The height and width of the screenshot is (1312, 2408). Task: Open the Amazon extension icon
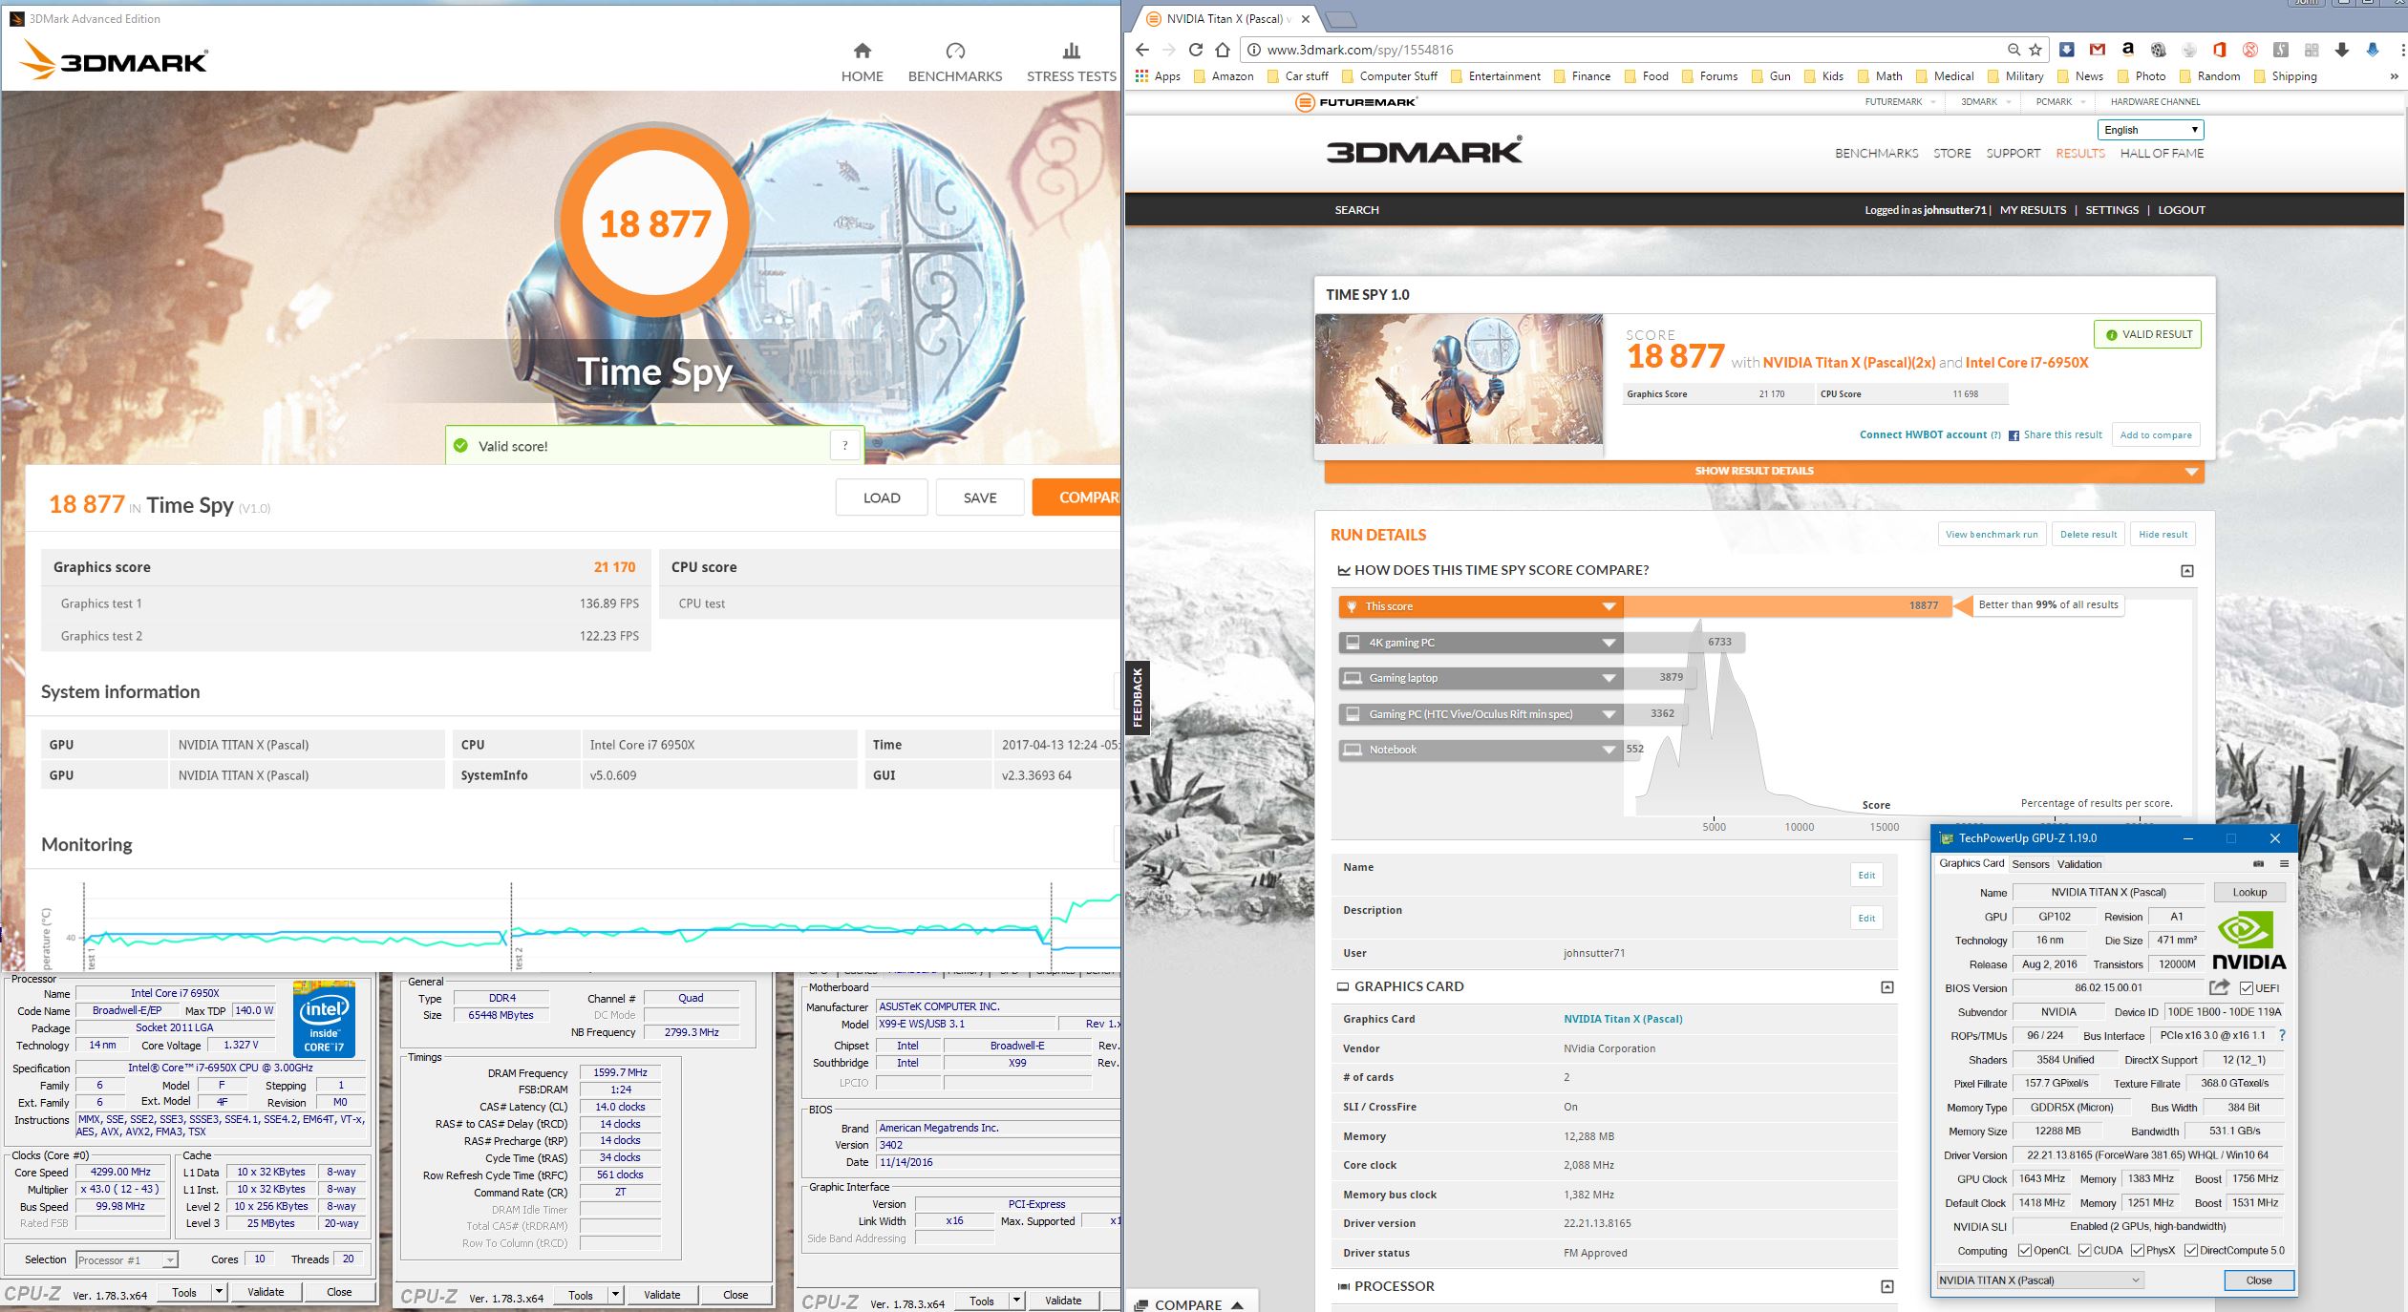coord(2127,50)
